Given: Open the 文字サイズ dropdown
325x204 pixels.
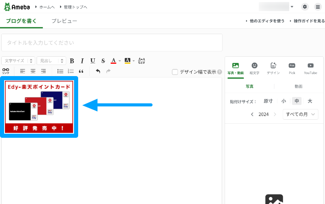Looking at the screenshot, I should [18, 61].
